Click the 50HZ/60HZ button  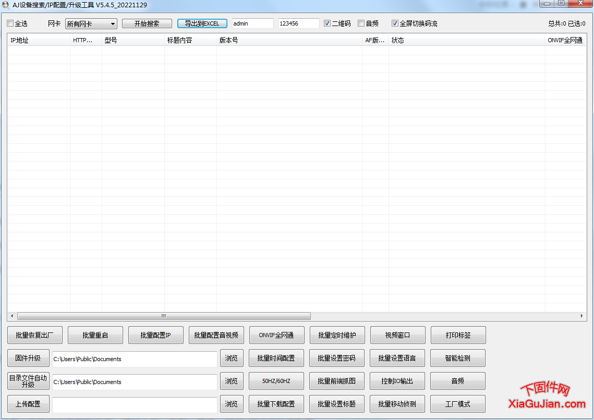click(x=276, y=381)
